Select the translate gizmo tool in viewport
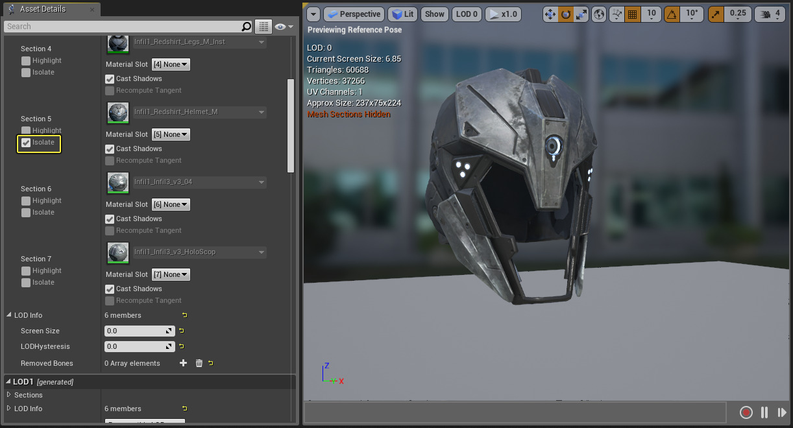This screenshot has height=428, width=793. click(550, 14)
